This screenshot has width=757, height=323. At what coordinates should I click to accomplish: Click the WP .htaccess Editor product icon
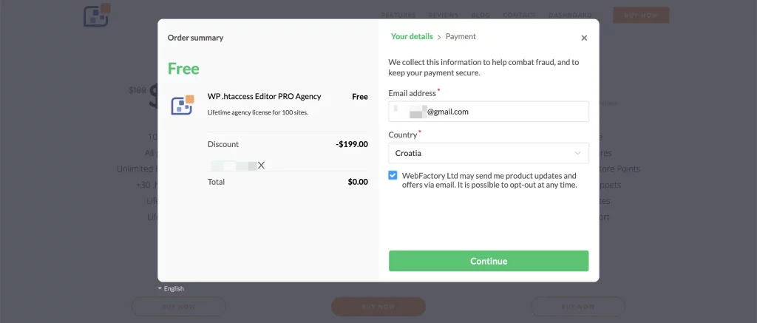click(182, 105)
